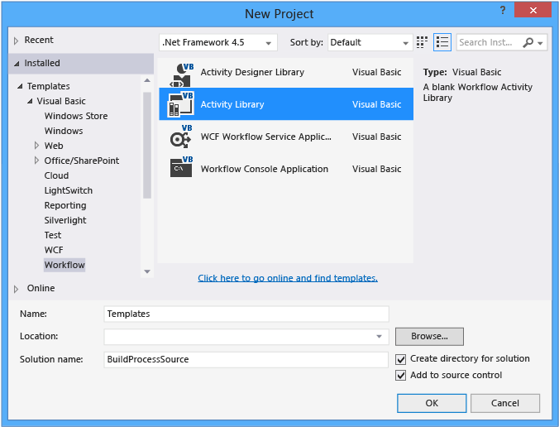Open the dialog help question mark

point(503,10)
